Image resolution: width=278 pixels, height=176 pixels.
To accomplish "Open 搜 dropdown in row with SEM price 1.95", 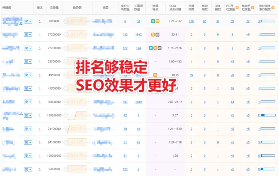I will point(28,156).
